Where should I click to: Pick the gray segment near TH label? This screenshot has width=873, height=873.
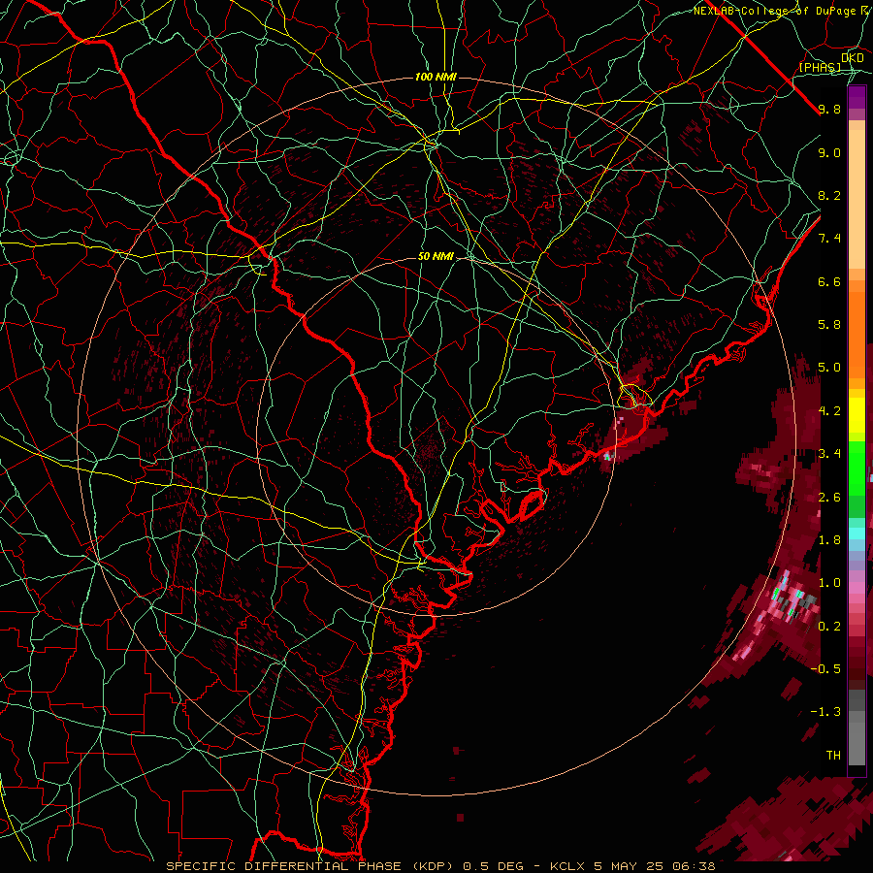pos(857,744)
